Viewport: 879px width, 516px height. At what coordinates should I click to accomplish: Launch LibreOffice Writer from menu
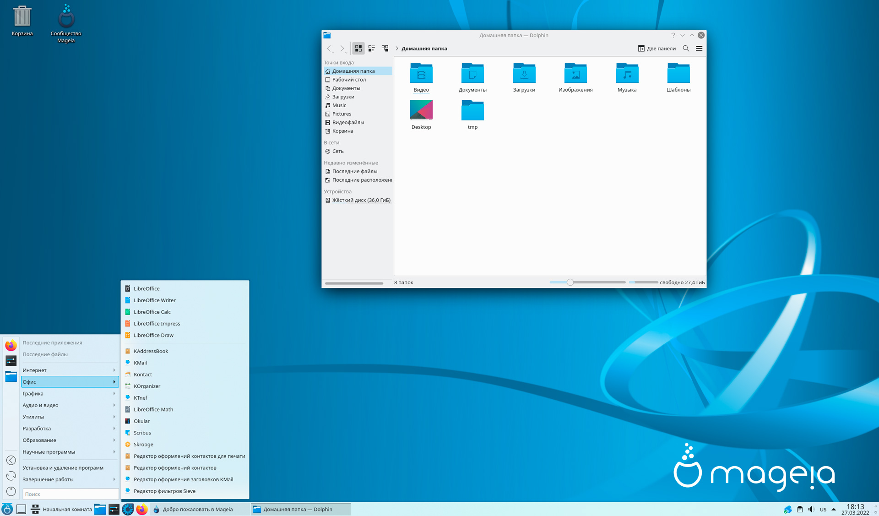[154, 300]
